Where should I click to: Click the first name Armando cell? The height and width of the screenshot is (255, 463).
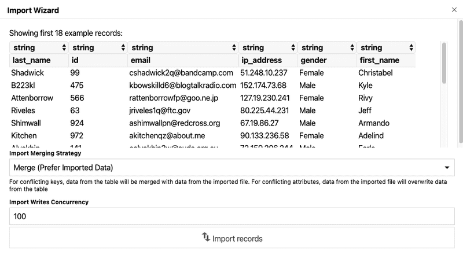374,123
